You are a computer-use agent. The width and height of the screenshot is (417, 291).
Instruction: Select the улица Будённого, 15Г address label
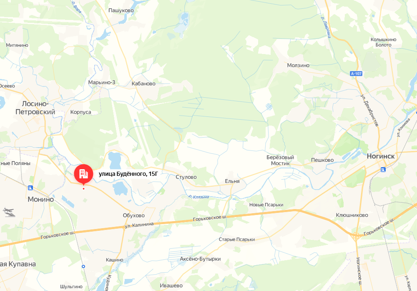click(x=128, y=174)
